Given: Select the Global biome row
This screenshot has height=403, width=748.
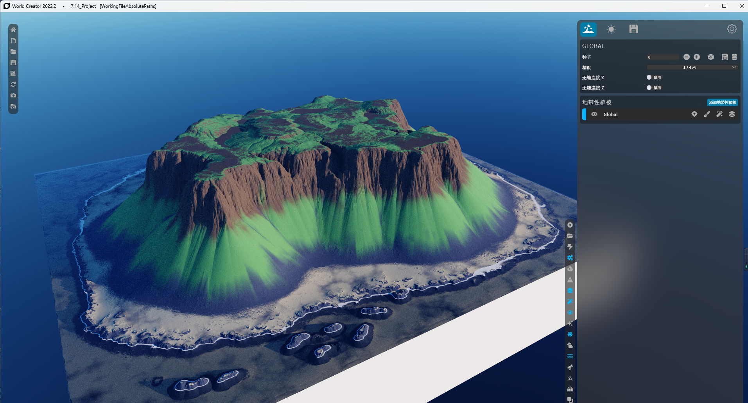Looking at the screenshot, I should pyautogui.click(x=660, y=114).
